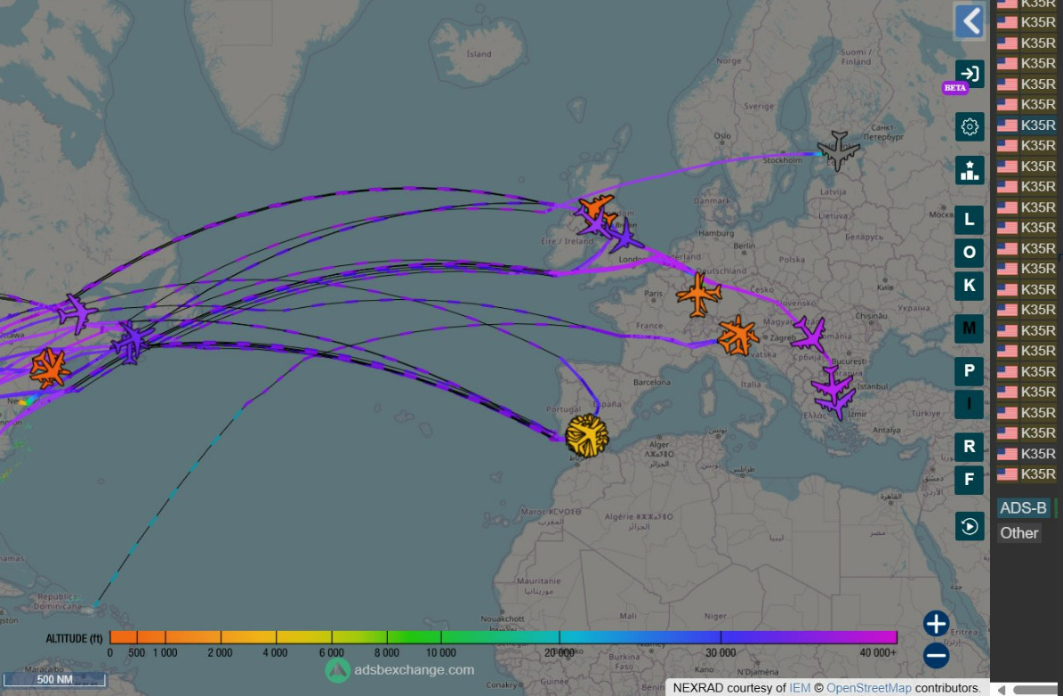Toggle the R map button
This screenshot has height=696, width=1063.
(970, 447)
